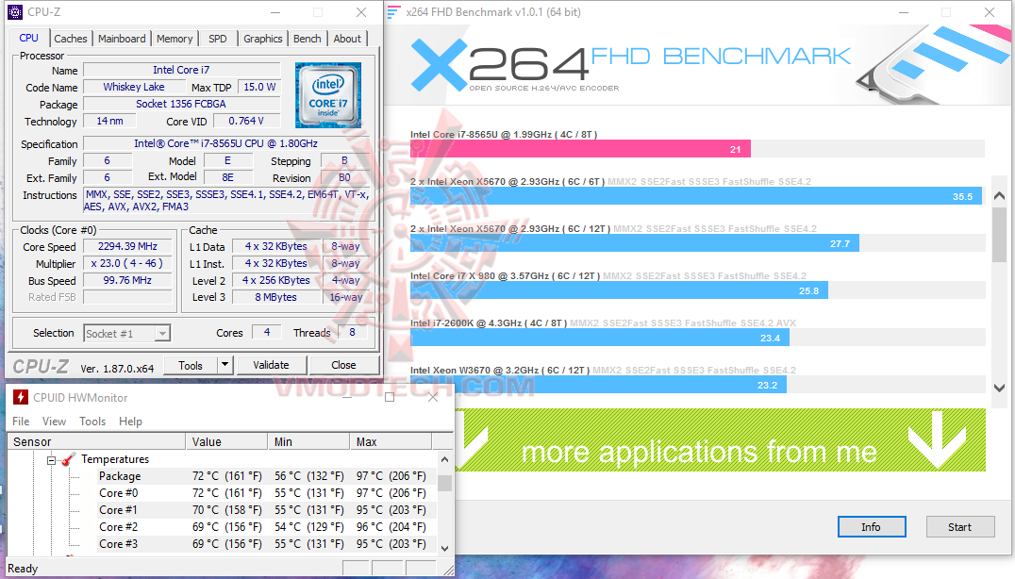Open the View menu in HWMonitor
This screenshot has height=579, width=1015.
(x=54, y=422)
